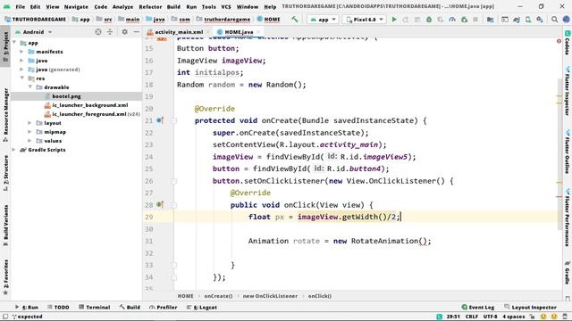The width and height of the screenshot is (572, 321).
Task: Open the Event Log
Action: coord(477,307)
